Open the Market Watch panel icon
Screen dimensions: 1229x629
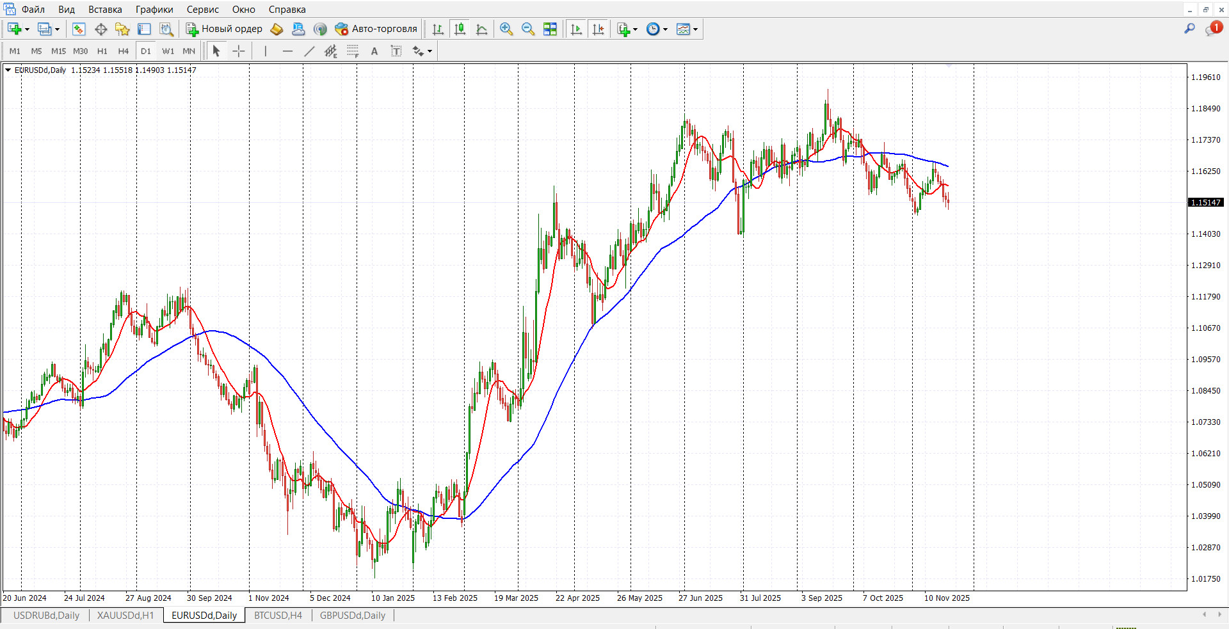[79, 29]
